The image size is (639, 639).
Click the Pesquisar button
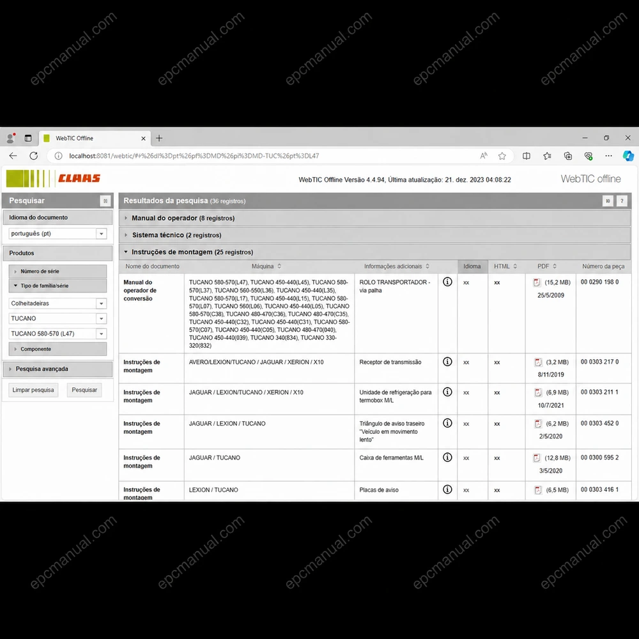84,390
